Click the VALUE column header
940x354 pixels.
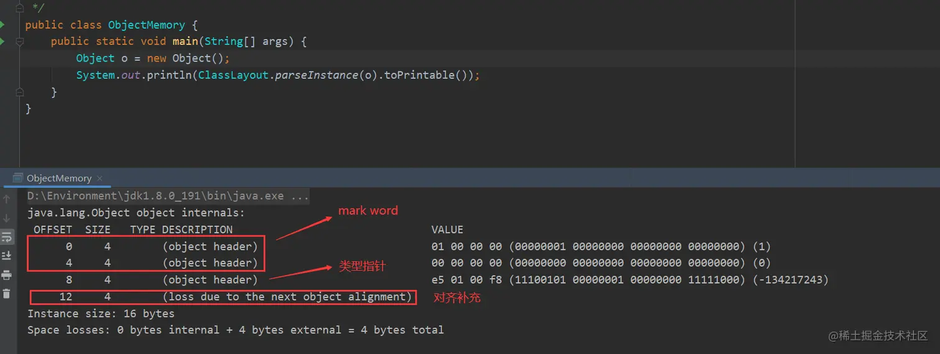pos(447,230)
